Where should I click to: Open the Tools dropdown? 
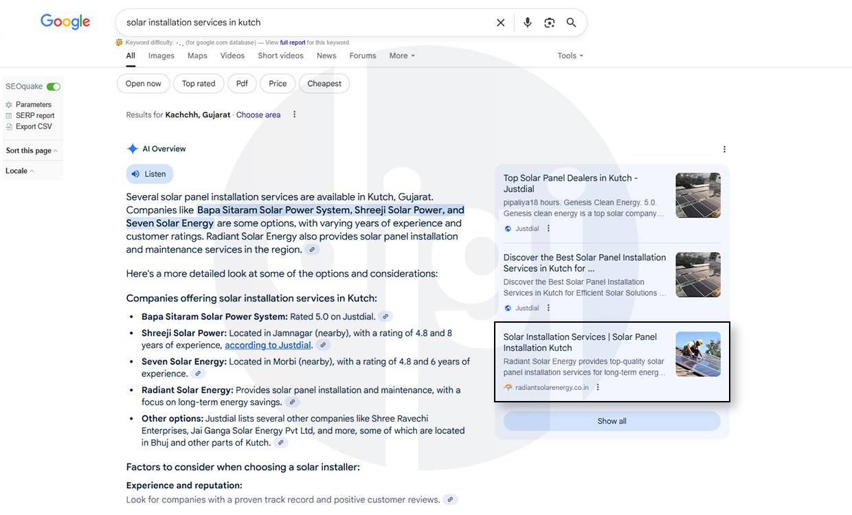click(x=570, y=56)
